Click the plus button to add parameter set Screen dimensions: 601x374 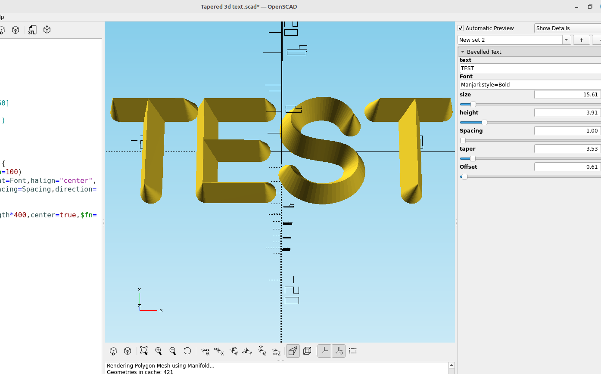tap(581, 40)
